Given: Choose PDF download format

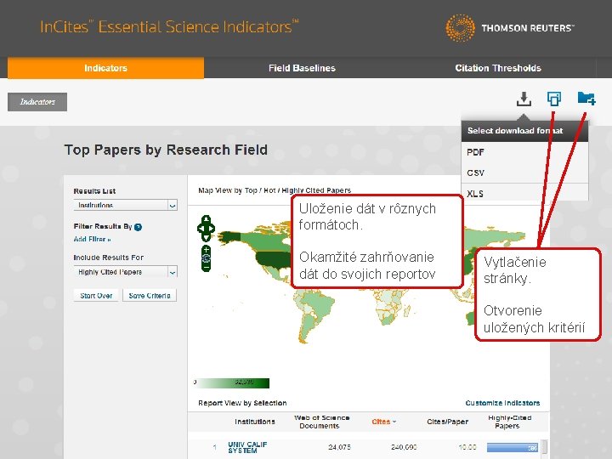Looking at the screenshot, I should point(524,152).
